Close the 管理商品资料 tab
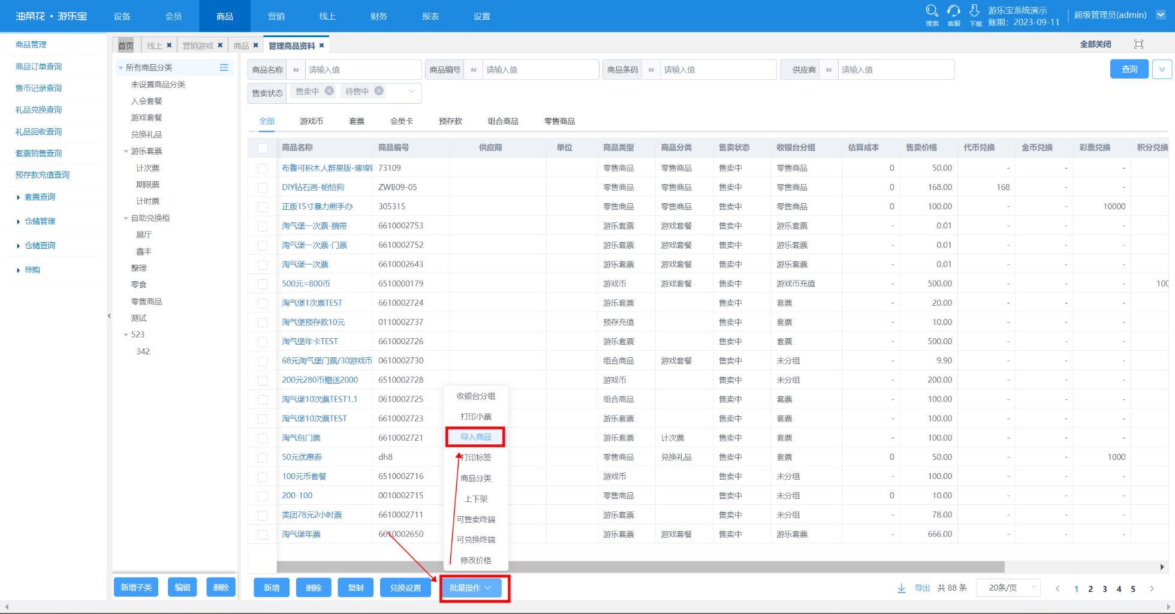The image size is (1175, 614). click(x=321, y=45)
